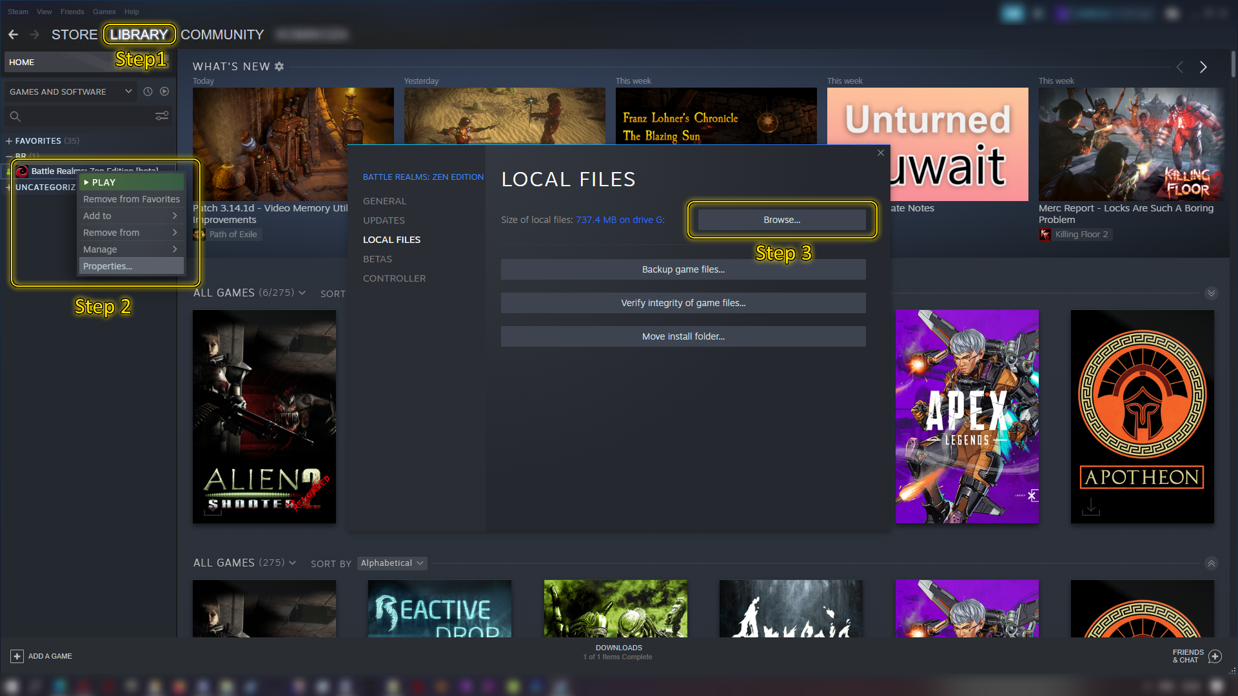The height and width of the screenshot is (696, 1238).
Task: Open Controller properties section
Action: point(394,278)
